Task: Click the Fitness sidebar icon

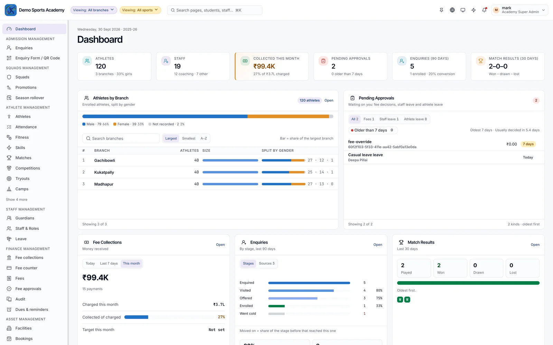Action: point(9,137)
